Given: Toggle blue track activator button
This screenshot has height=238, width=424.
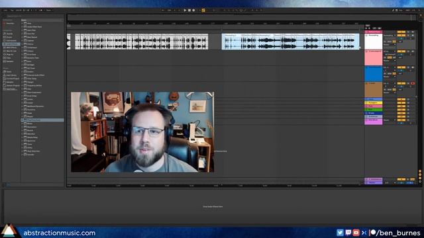Looking at the screenshot, I should coord(401,67).
